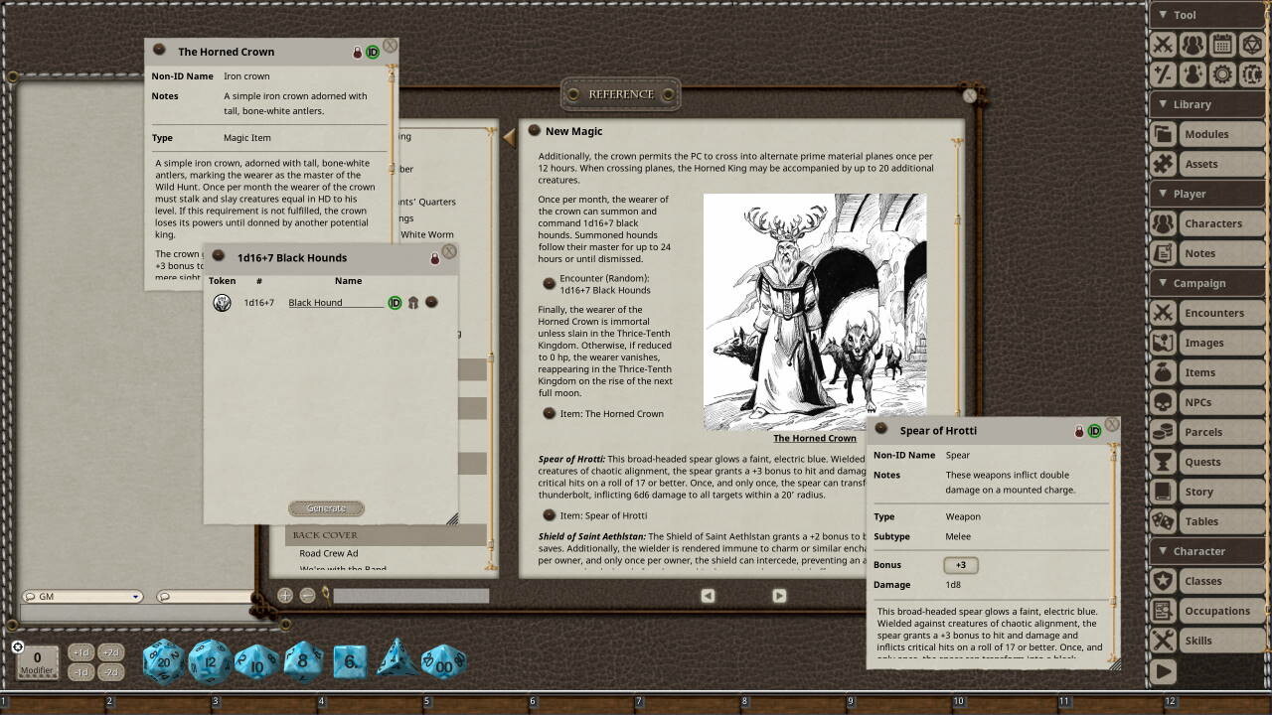Toggle ID for the Black Hound entry

(x=395, y=302)
